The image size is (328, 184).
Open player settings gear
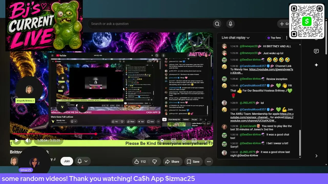tap(184, 140)
